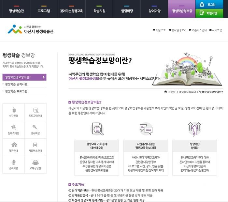Viewport: 228px width, 202px height.
Task: Go to 처음으로 utility link
Action: (159, 30)
